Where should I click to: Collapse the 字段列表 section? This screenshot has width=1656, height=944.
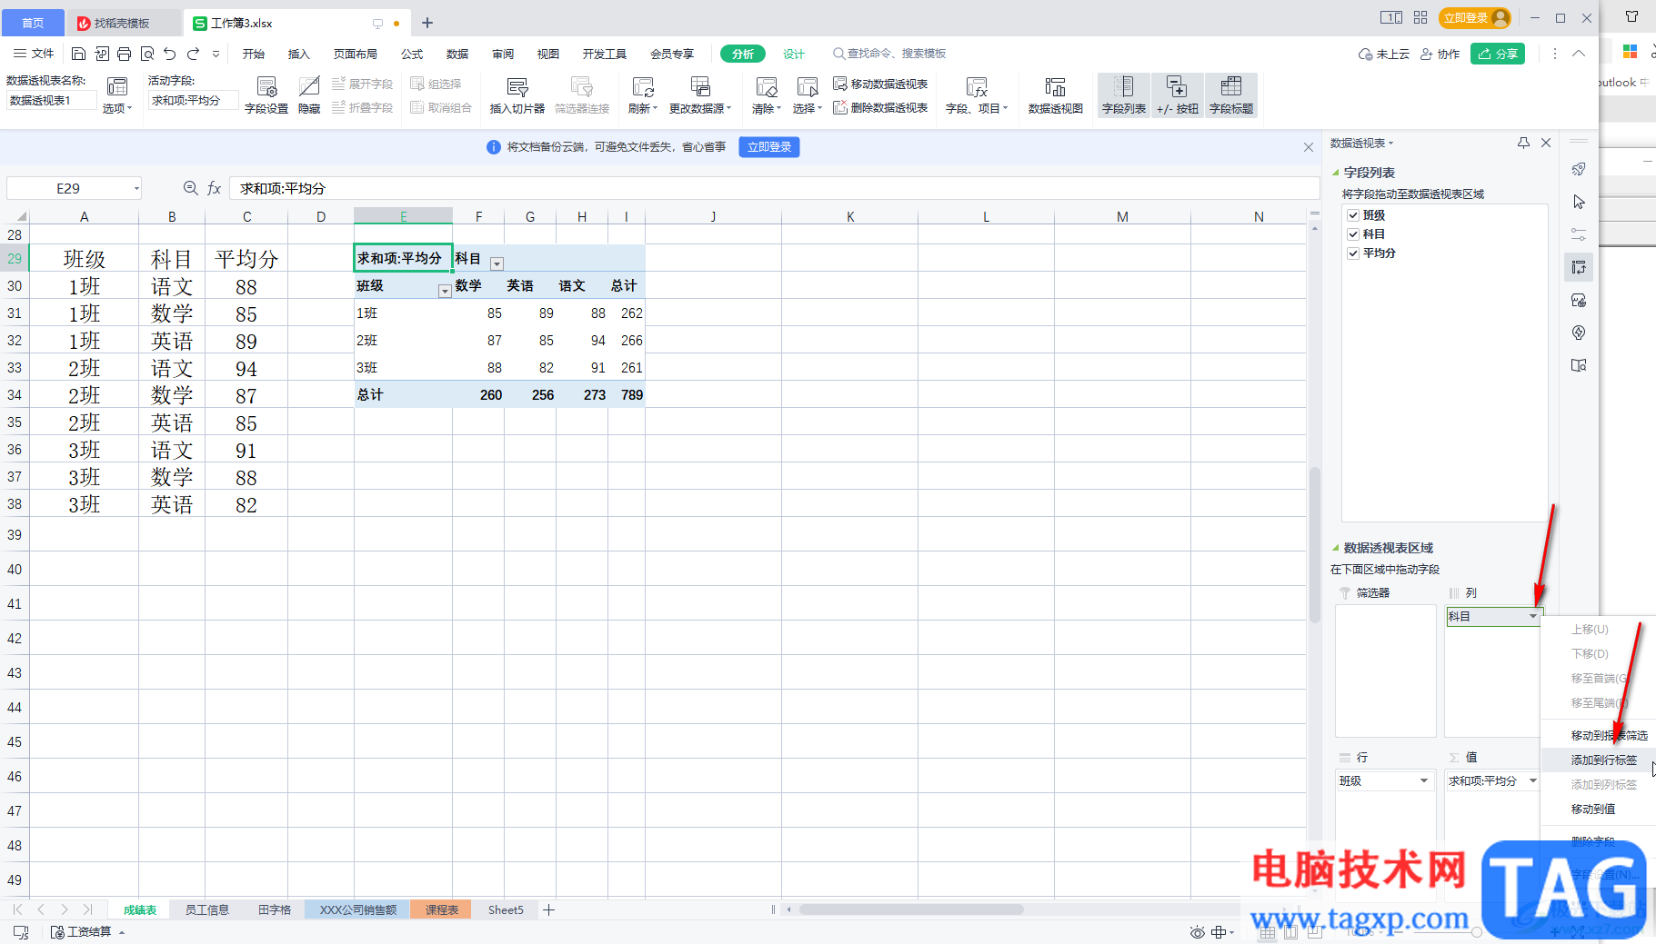click(1336, 173)
